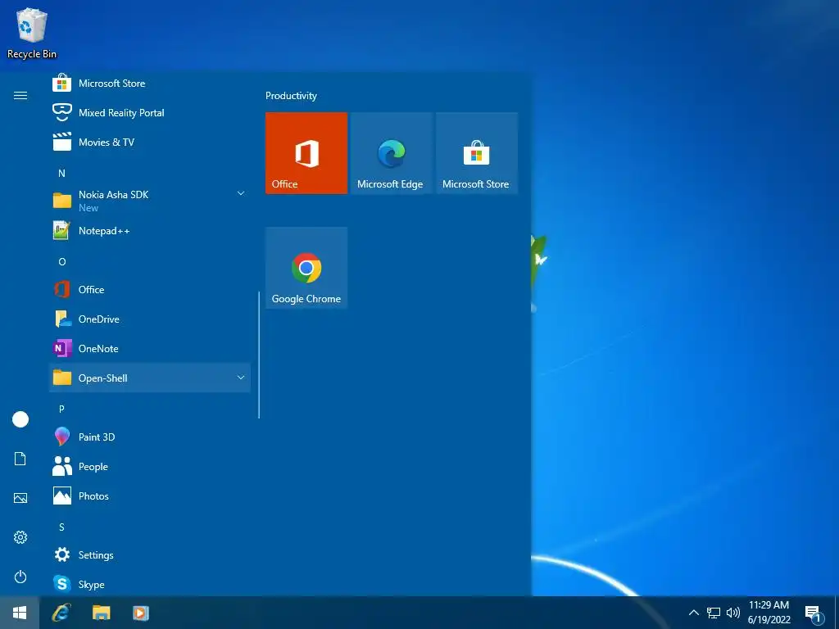Open the Nokia Asha SDK folder
The height and width of the screenshot is (629, 839).
tap(150, 201)
